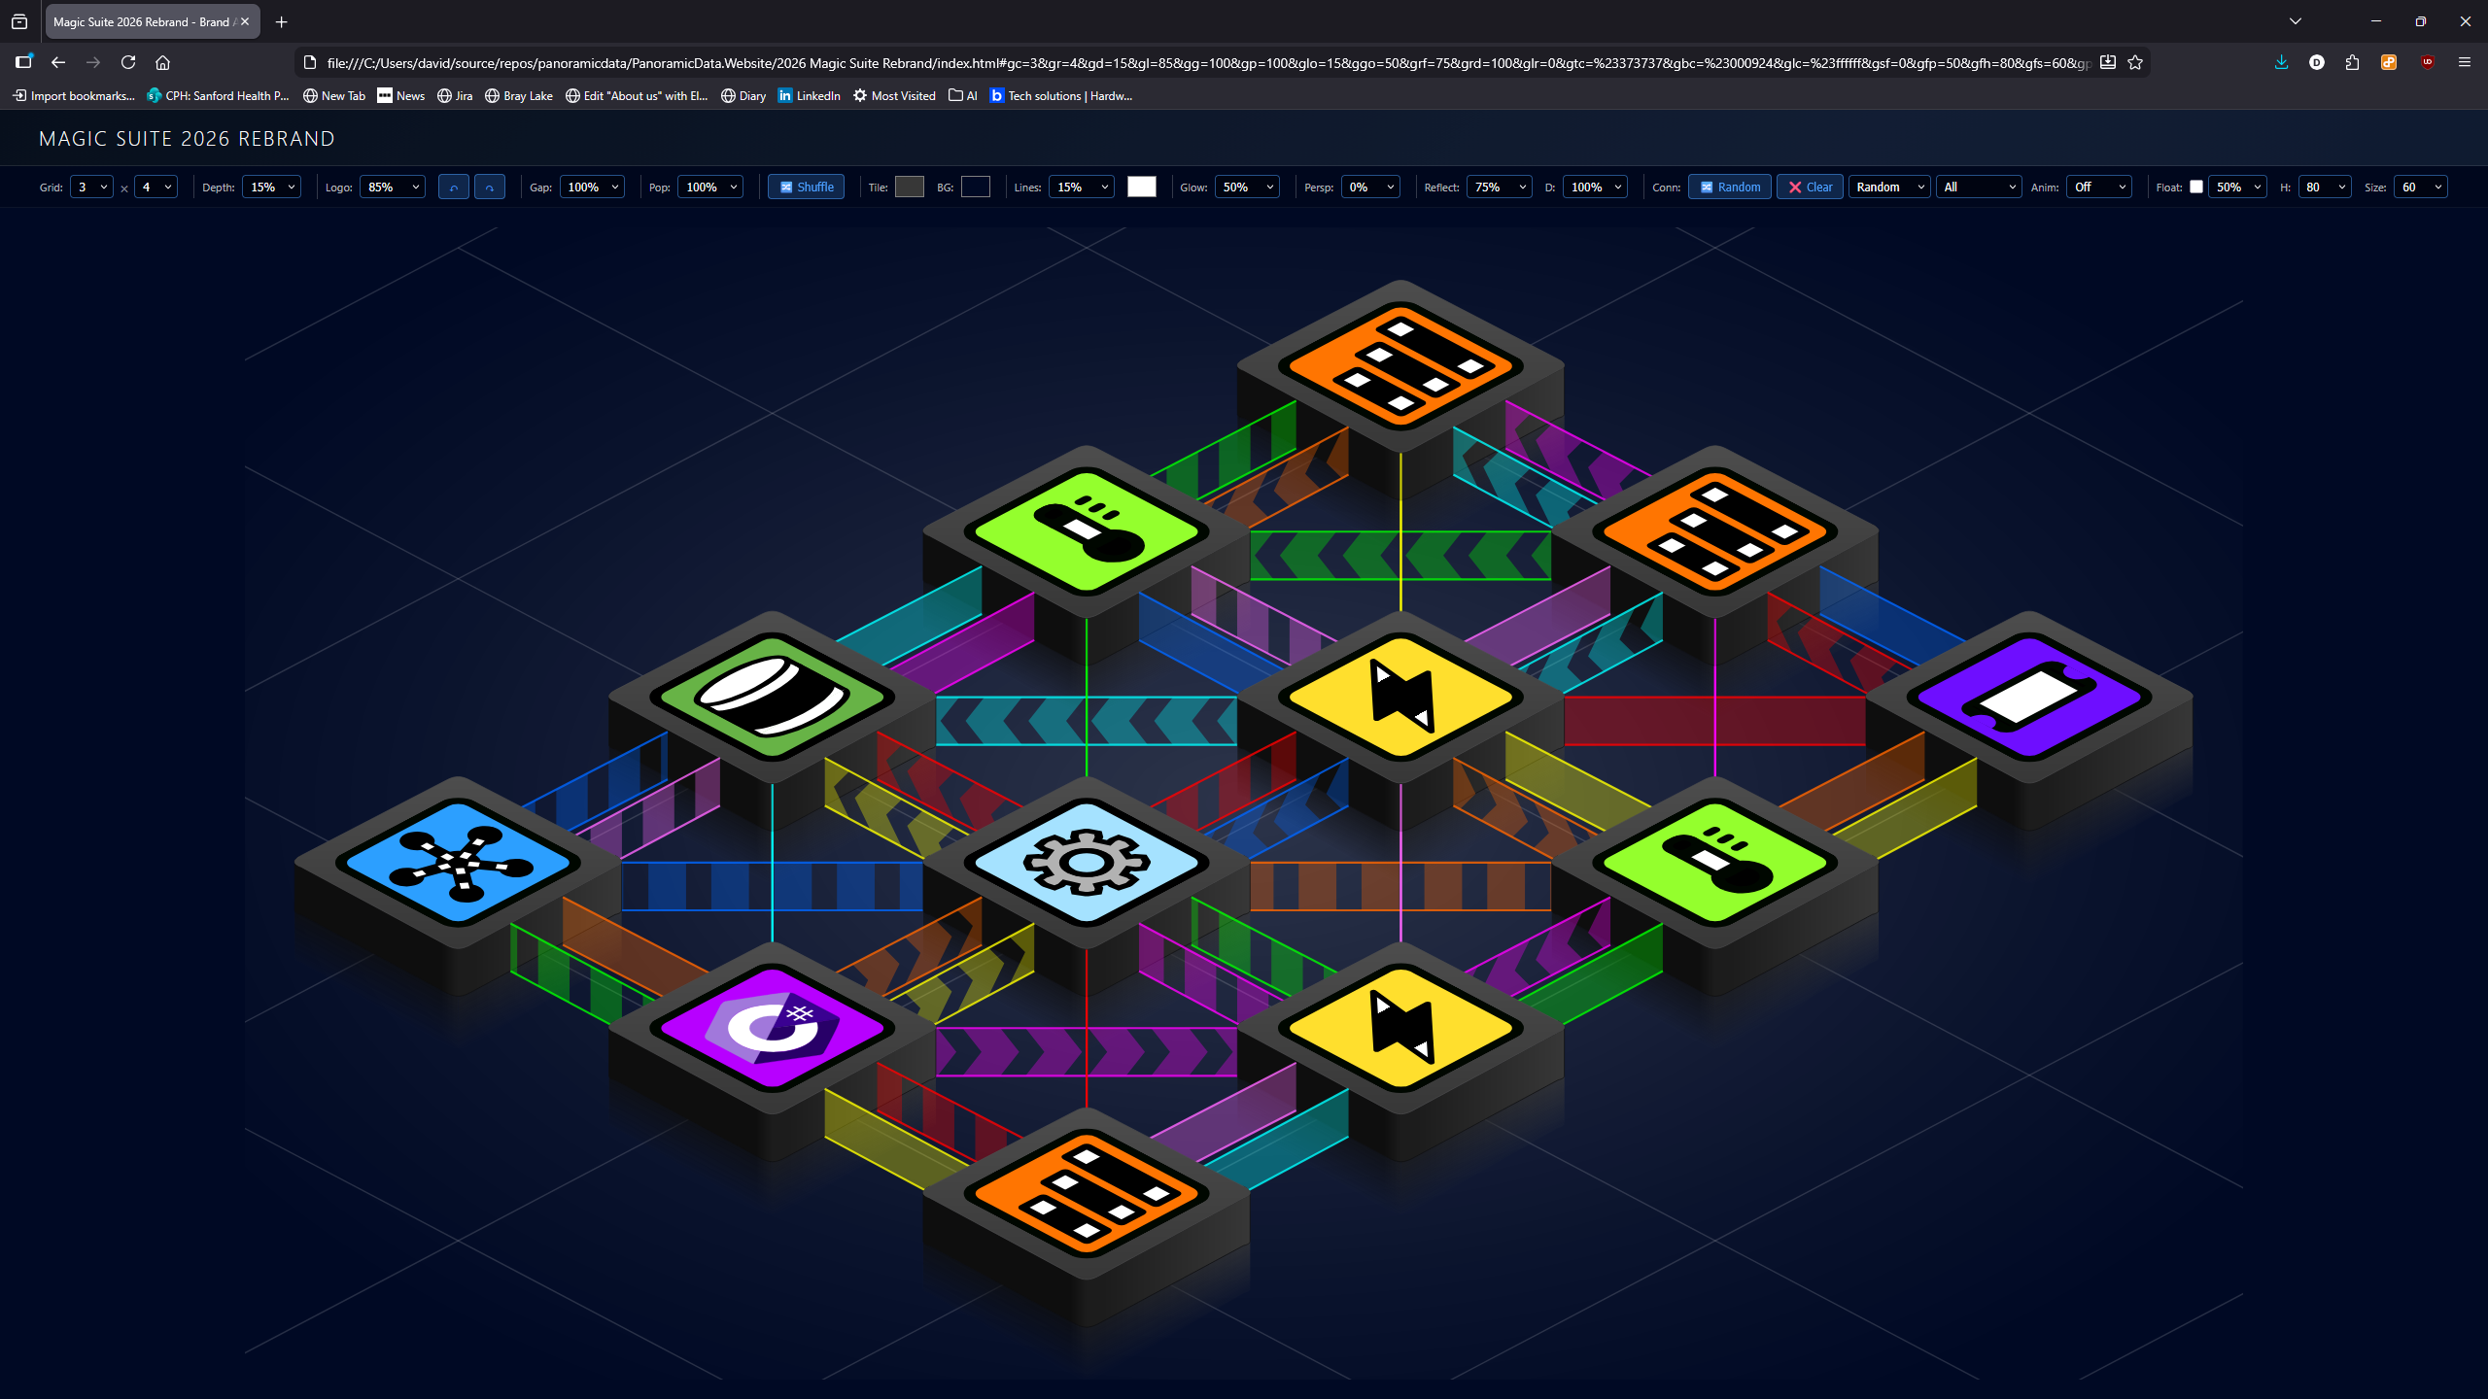2488x1399 pixels.
Task: Open the LinkedIn bookmark
Action: click(809, 95)
